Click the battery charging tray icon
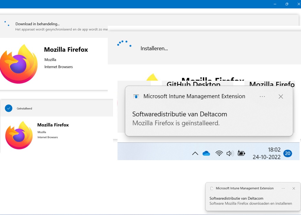This screenshot has width=301, height=215. click(241, 153)
